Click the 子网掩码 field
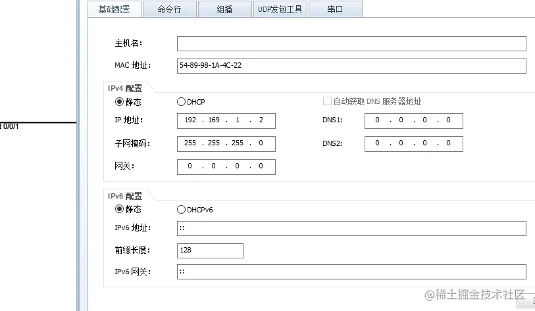The height and width of the screenshot is (311, 535). [226, 143]
